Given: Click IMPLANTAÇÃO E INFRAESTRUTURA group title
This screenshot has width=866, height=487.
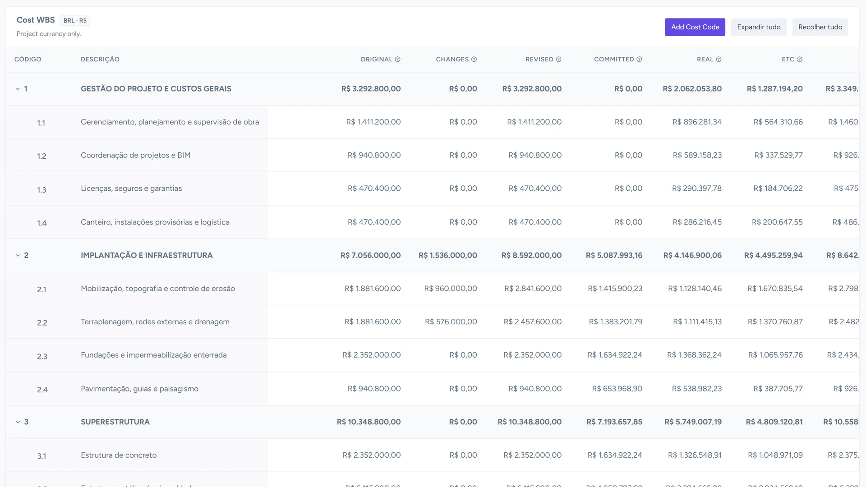Looking at the screenshot, I should pos(147,255).
